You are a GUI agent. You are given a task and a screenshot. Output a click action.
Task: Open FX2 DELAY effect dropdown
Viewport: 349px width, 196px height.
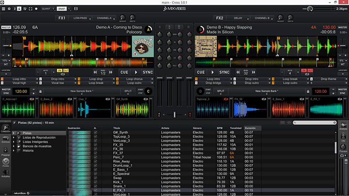[238, 18]
